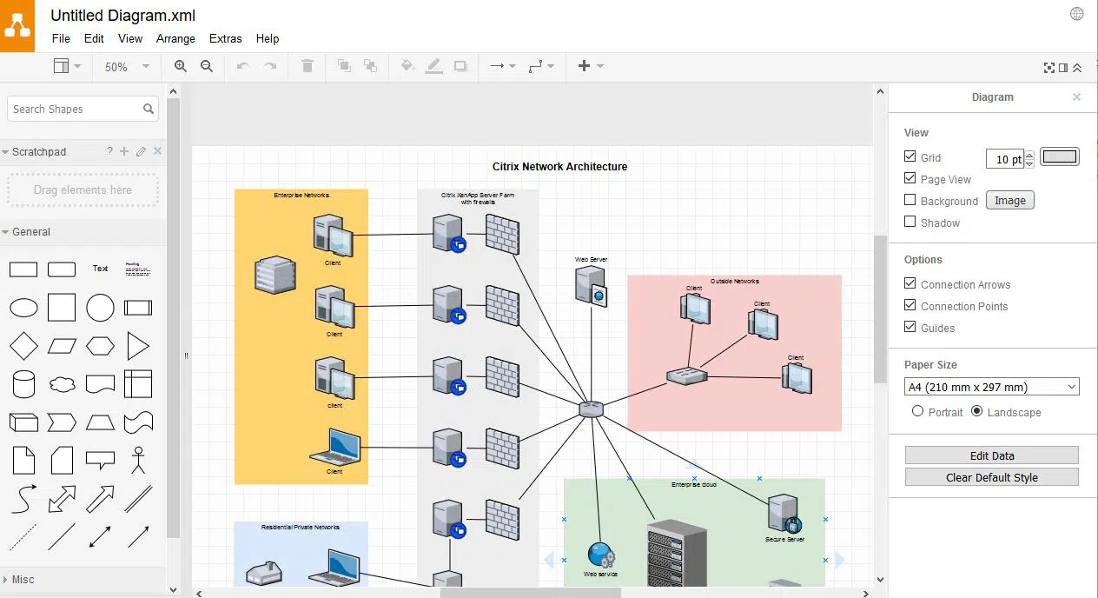Click the search magnifier in Search Shapes
Viewport: 1098px width, 598px height.
[149, 109]
